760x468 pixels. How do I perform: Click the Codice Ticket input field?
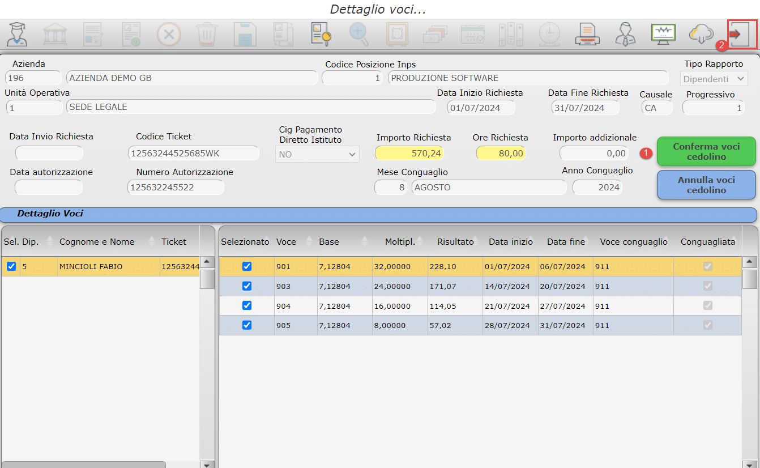coord(194,153)
